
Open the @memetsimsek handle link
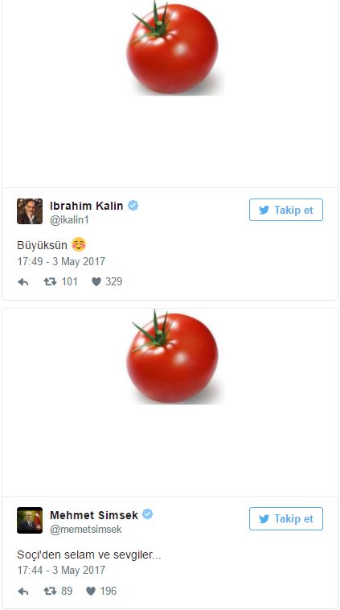pyautogui.click(x=85, y=530)
